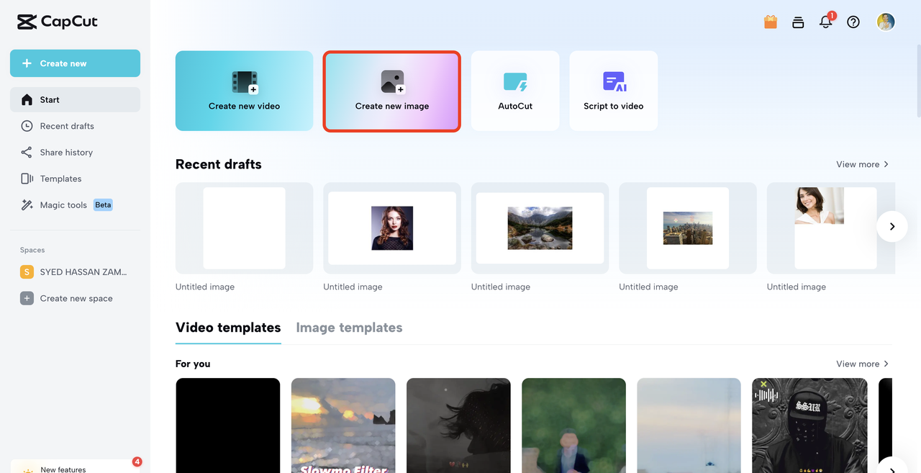This screenshot has width=921, height=473.
Task: Click the Script to video AI icon
Action: pos(614,82)
